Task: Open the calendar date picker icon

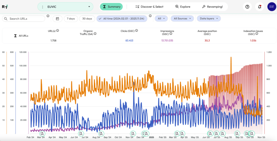Action: [x=57, y=19]
